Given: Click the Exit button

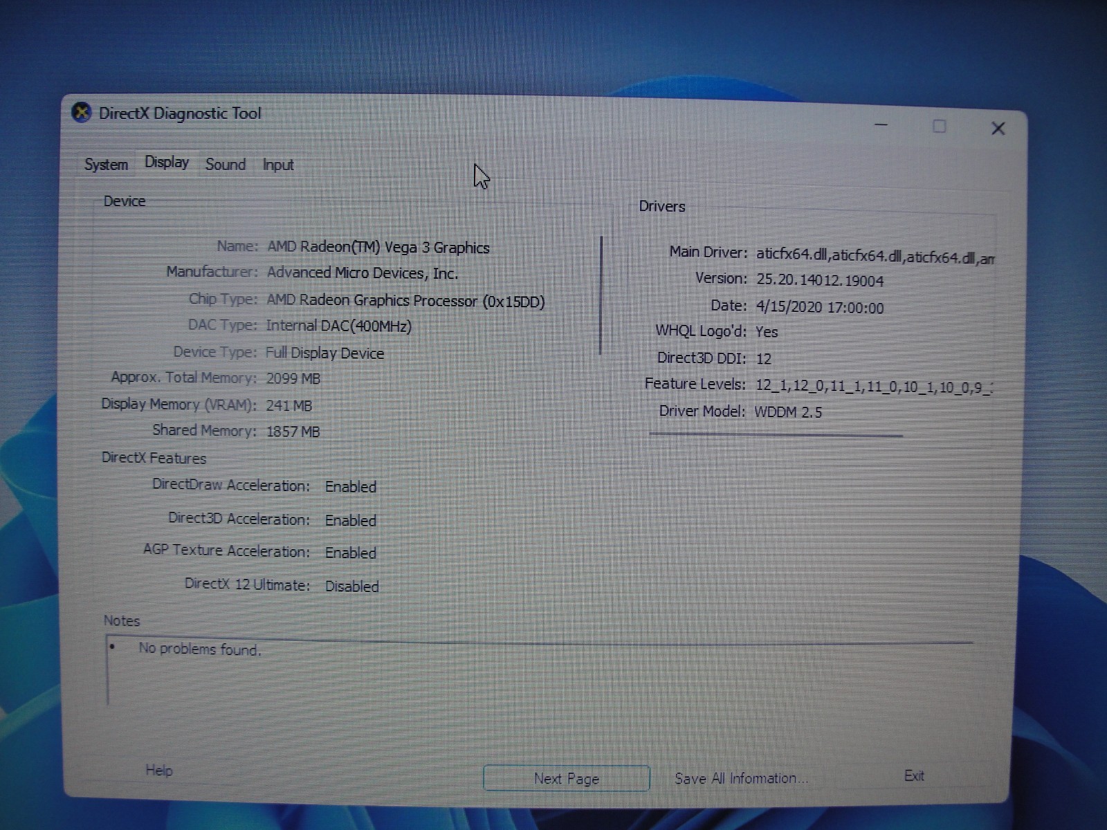Looking at the screenshot, I should (x=914, y=776).
